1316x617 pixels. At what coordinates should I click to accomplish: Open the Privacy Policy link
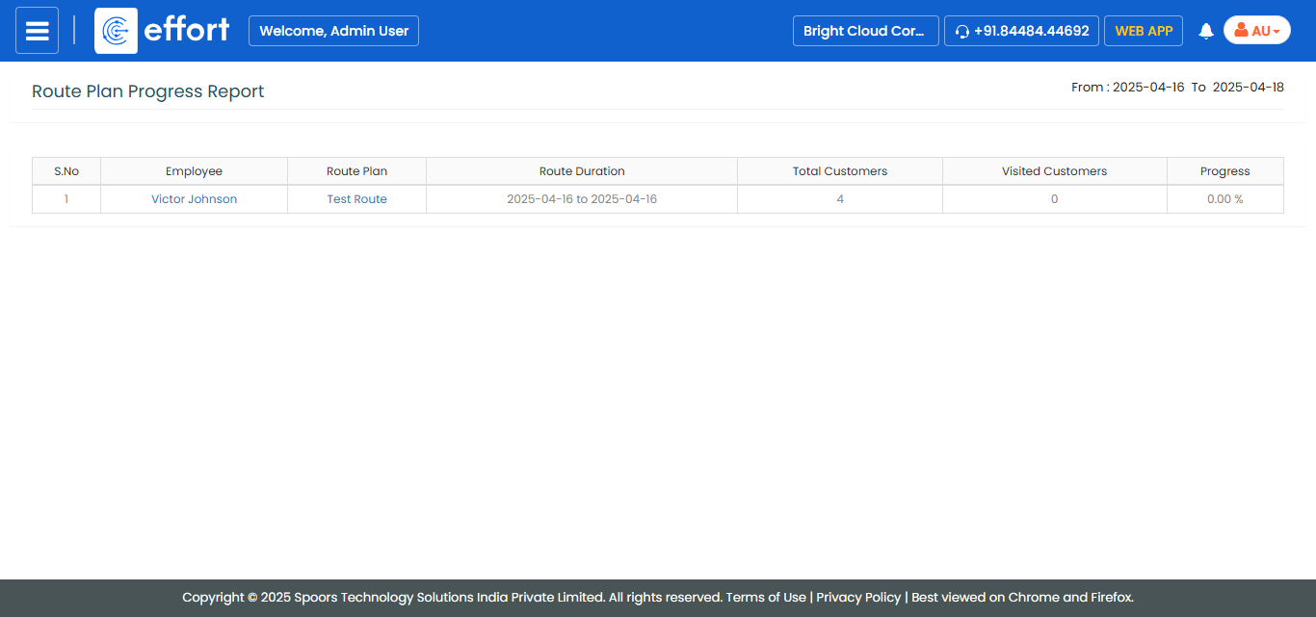[x=858, y=597]
